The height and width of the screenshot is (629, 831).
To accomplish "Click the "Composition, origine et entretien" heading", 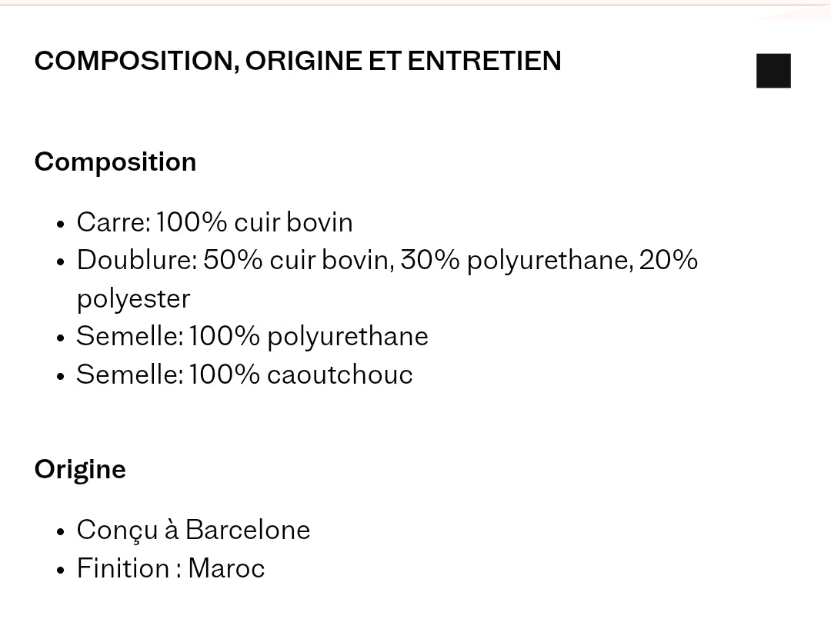I will 298,61.
